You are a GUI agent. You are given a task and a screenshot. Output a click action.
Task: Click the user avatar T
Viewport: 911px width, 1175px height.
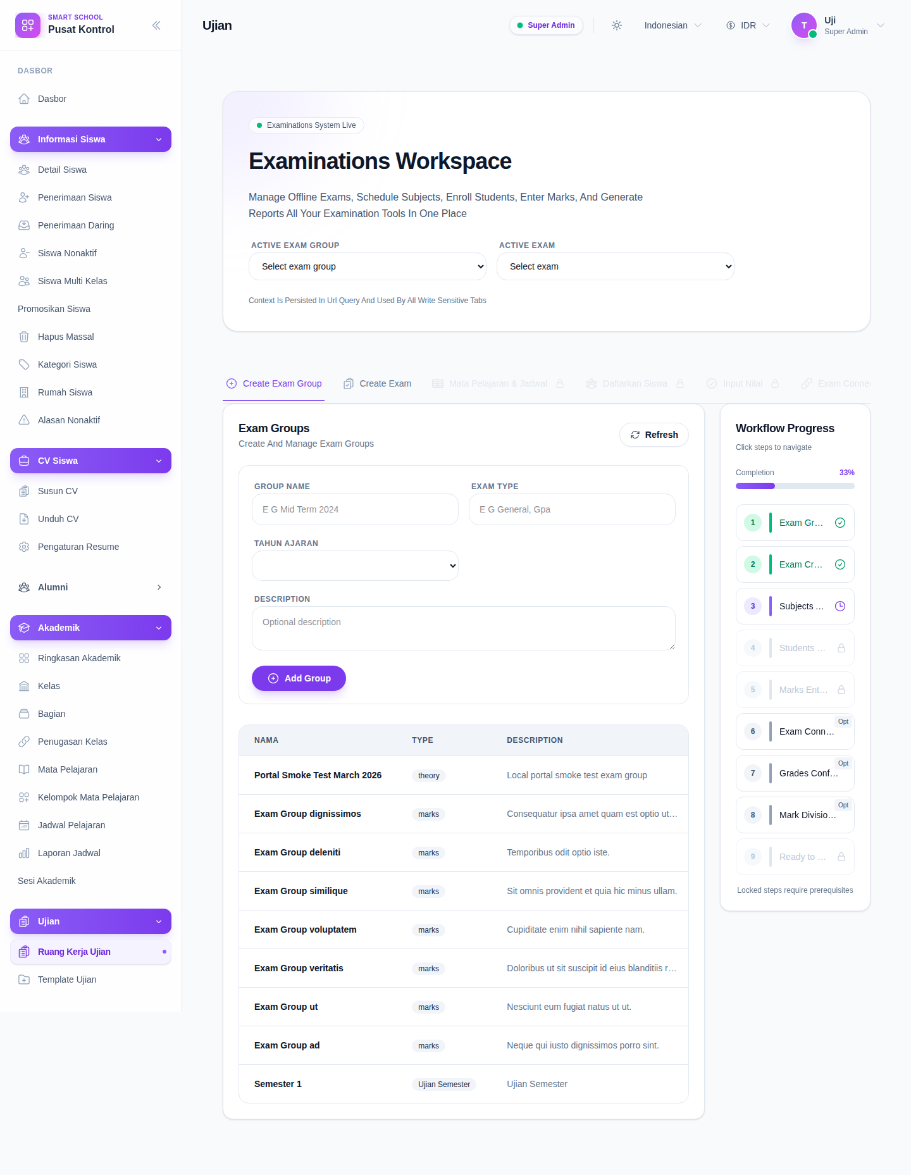pyautogui.click(x=804, y=25)
